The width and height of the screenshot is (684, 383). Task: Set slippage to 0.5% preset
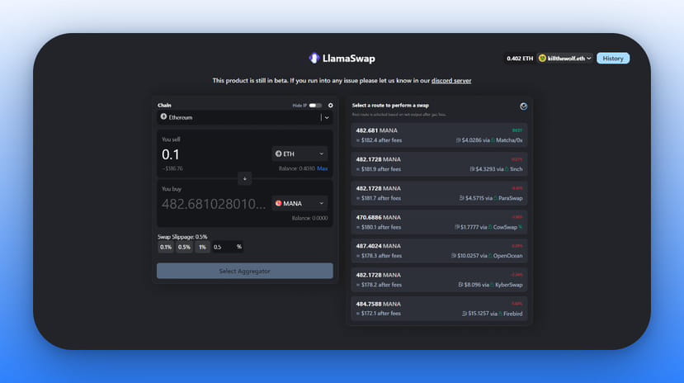coord(184,247)
